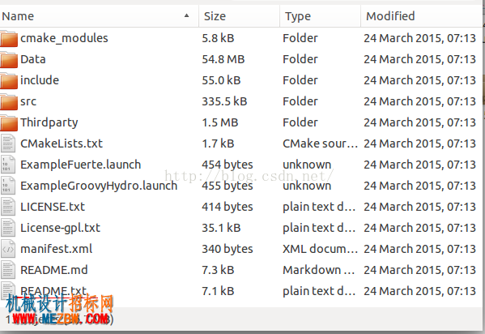Viewport: 485px width, 334px height.
Task: Click the ExampleGroovyHydro.launch file icon
Action: click(8, 186)
